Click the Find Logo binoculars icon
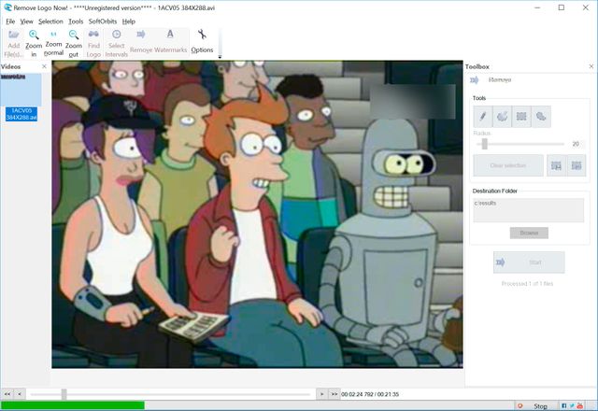Screen dimensions: 598x411 pyautogui.click(x=94, y=42)
